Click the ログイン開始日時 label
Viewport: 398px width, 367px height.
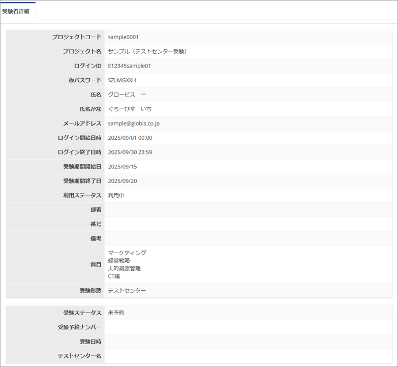pyautogui.click(x=79, y=138)
